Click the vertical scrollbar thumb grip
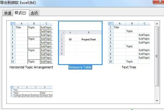This screenshot has height=110, width=164. [x=157, y=56]
